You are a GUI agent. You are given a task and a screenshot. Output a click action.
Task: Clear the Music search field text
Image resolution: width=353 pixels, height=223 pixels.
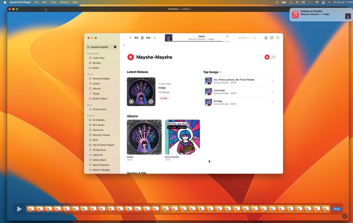pyautogui.click(x=115, y=47)
